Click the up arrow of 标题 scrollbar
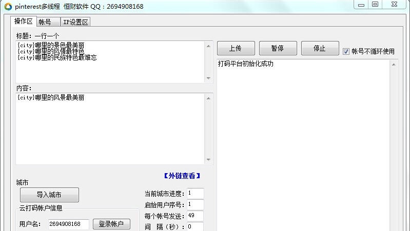The image size is (410, 231). tap(208, 46)
